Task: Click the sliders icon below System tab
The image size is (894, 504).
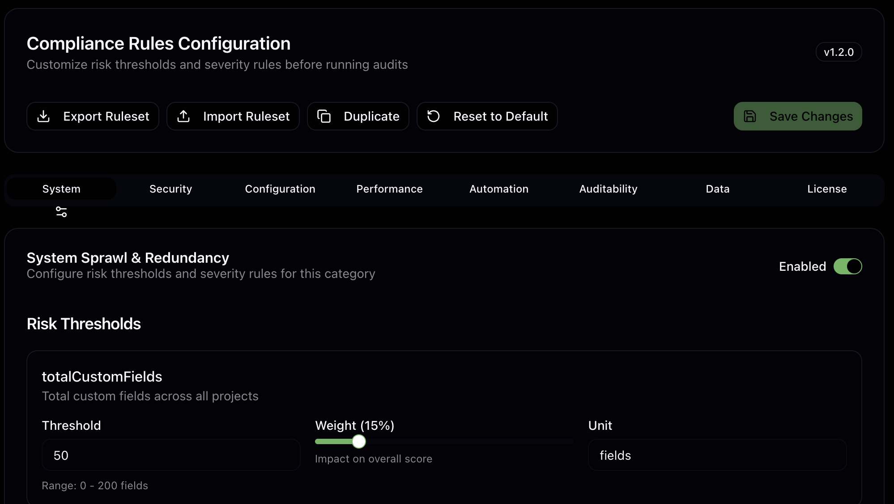Action: [61, 212]
